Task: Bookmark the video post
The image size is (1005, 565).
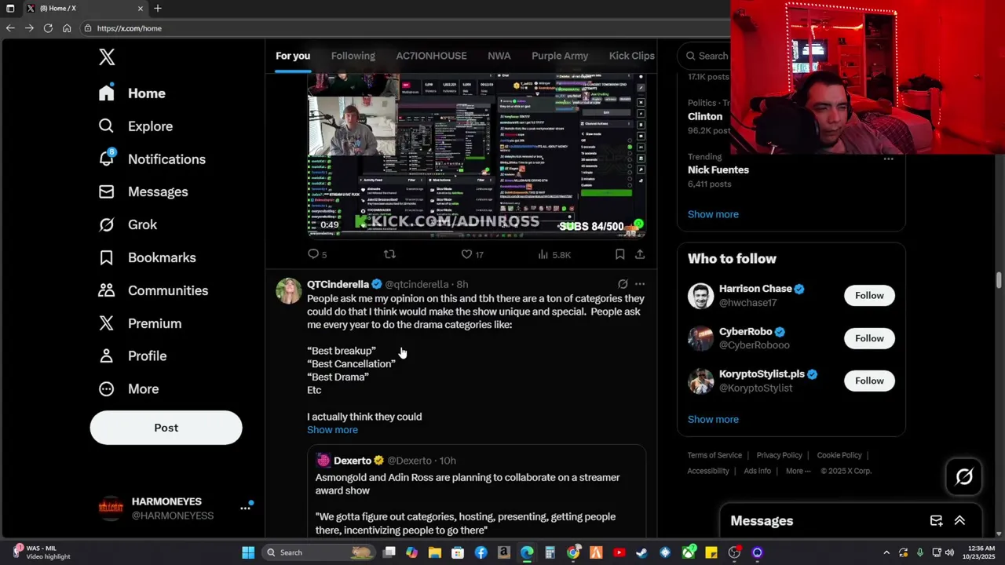Action: (619, 254)
